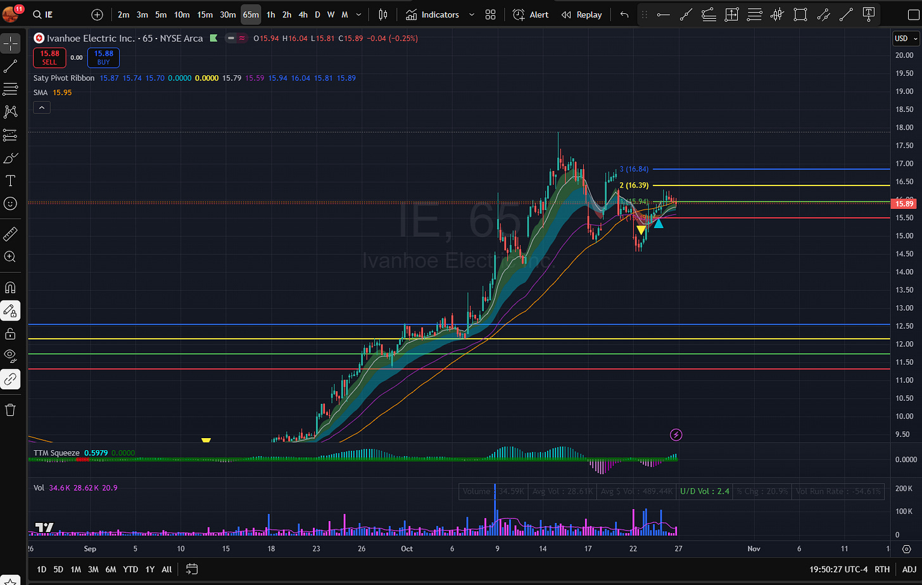Viewport: 922px width, 585px height.
Task: Set date range to All
Action: click(x=167, y=569)
